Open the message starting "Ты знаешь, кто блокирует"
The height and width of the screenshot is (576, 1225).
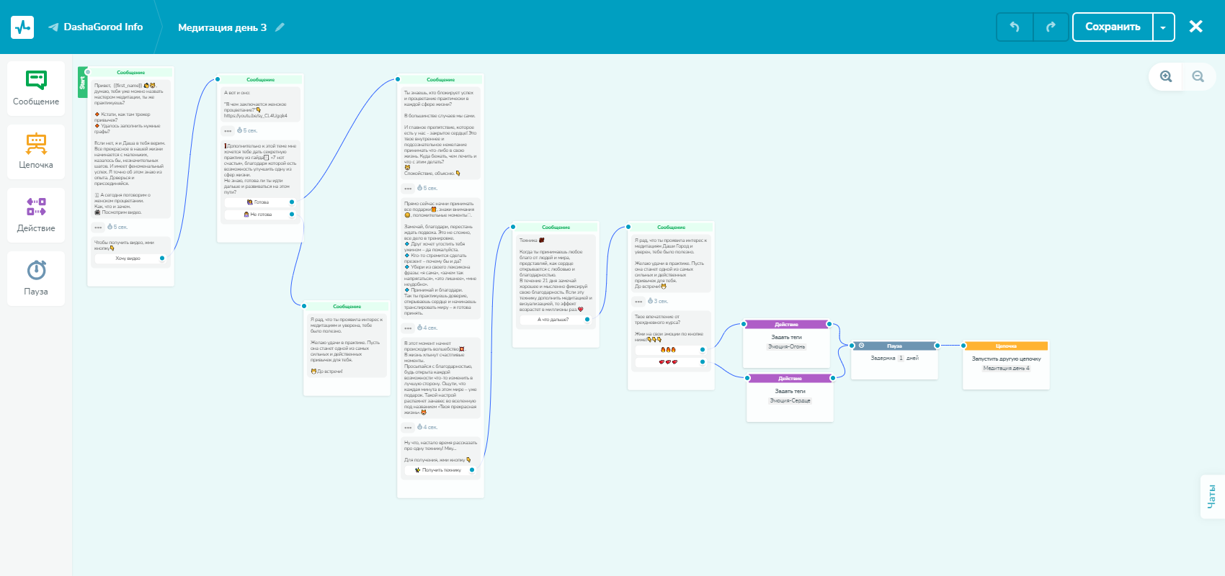click(440, 133)
